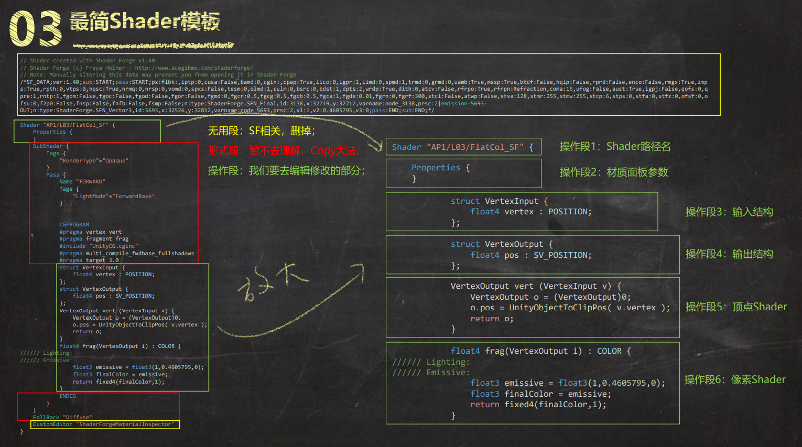Click the label 操作段4: 输出结构
The height and width of the screenshot is (447, 802).
click(729, 254)
